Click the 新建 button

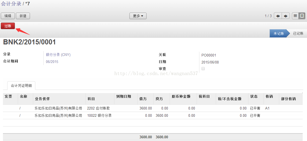point(23,16)
